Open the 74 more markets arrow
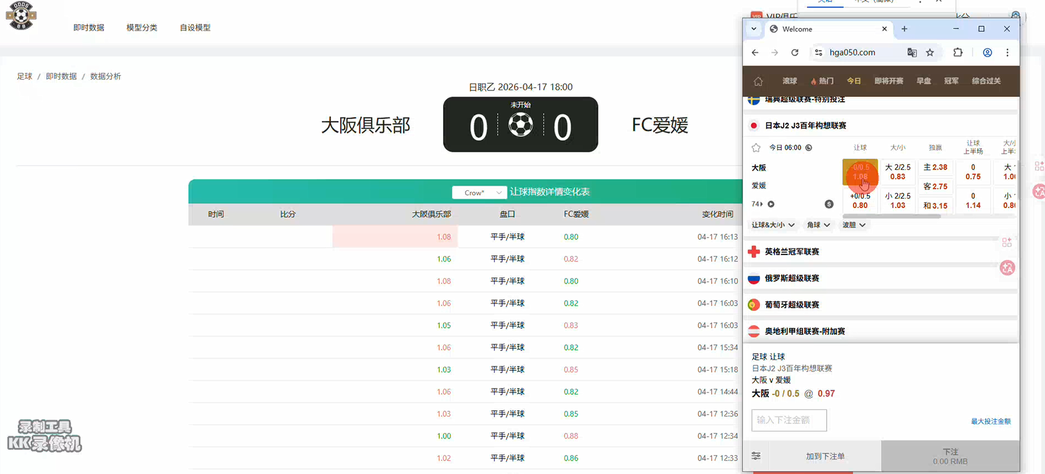Viewport: 1045px width, 474px height. click(x=757, y=204)
